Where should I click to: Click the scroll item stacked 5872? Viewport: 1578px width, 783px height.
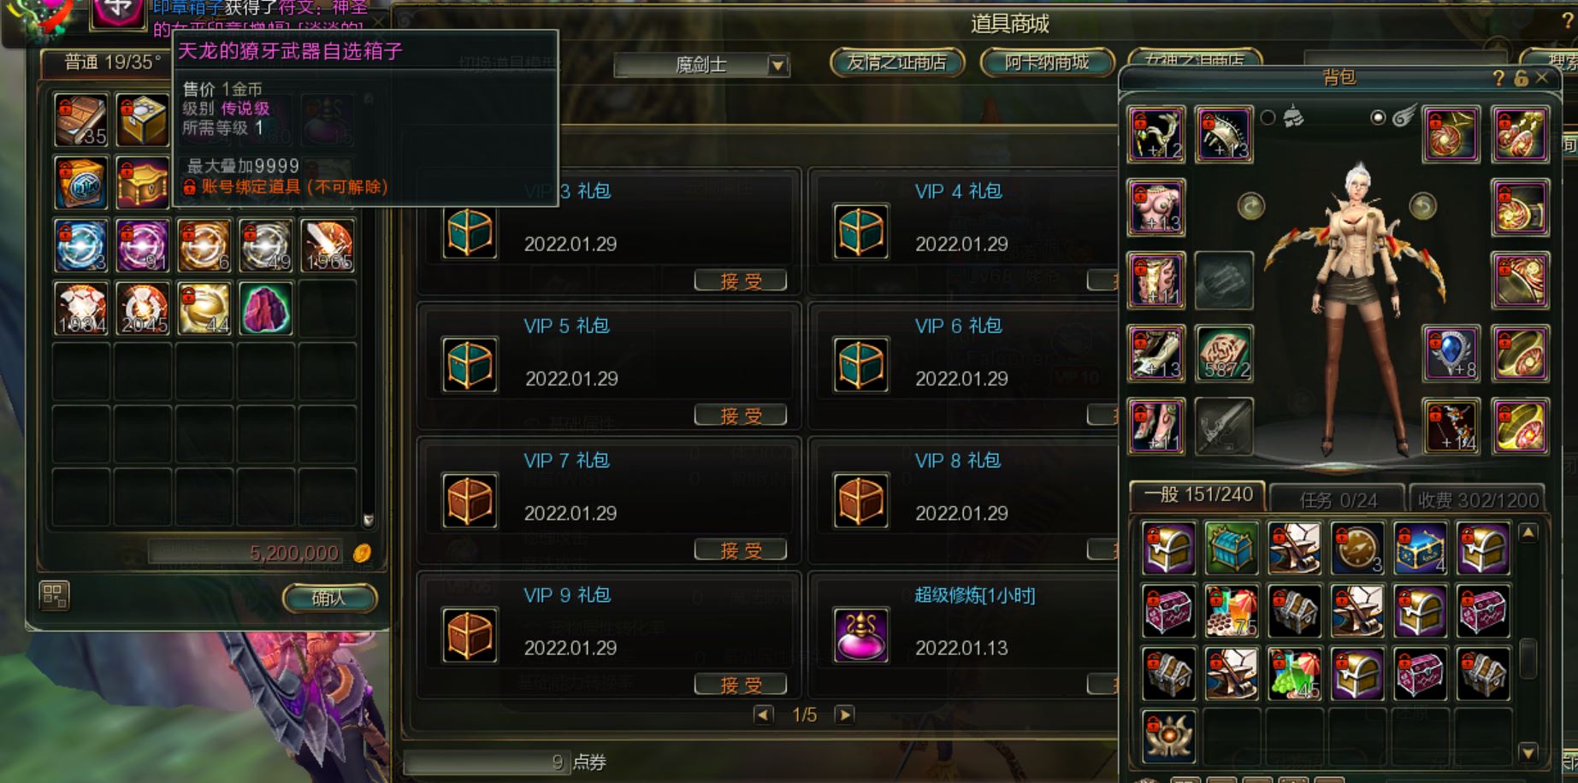pos(1224,353)
